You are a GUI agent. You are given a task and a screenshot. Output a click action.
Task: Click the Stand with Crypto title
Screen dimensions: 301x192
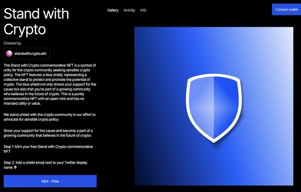36,21
